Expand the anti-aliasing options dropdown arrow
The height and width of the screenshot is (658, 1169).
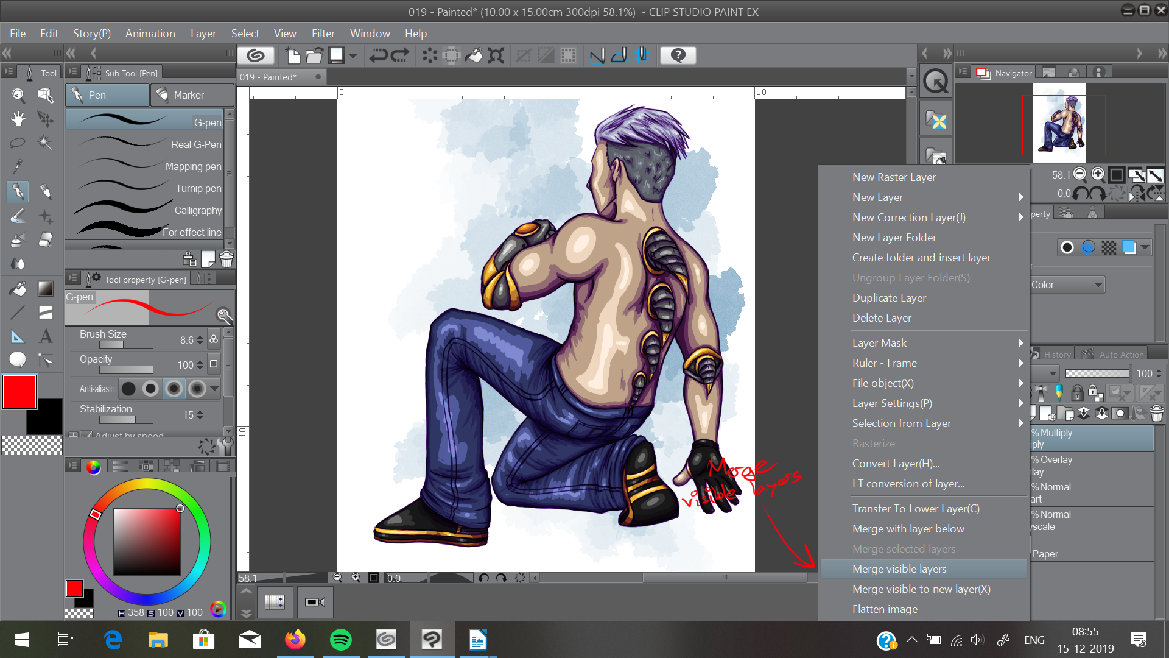click(214, 389)
